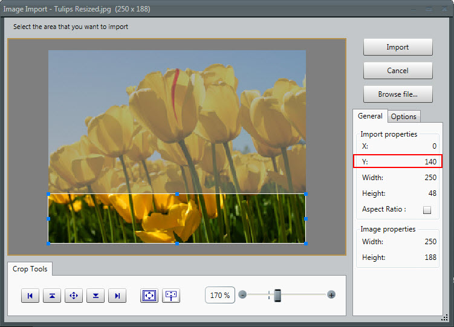Screen dimensions: 454x327
Task: Click bottom-right crop selection handle
Action: click(306, 244)
